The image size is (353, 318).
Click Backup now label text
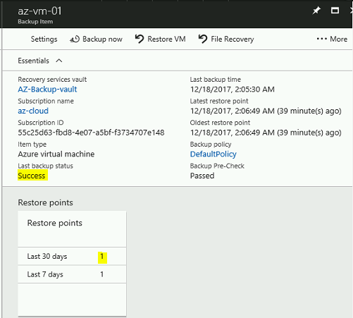click(102, 39)
